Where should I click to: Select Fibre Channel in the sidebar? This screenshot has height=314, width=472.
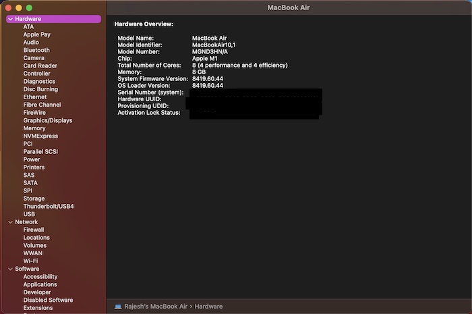tap(42, 105)
